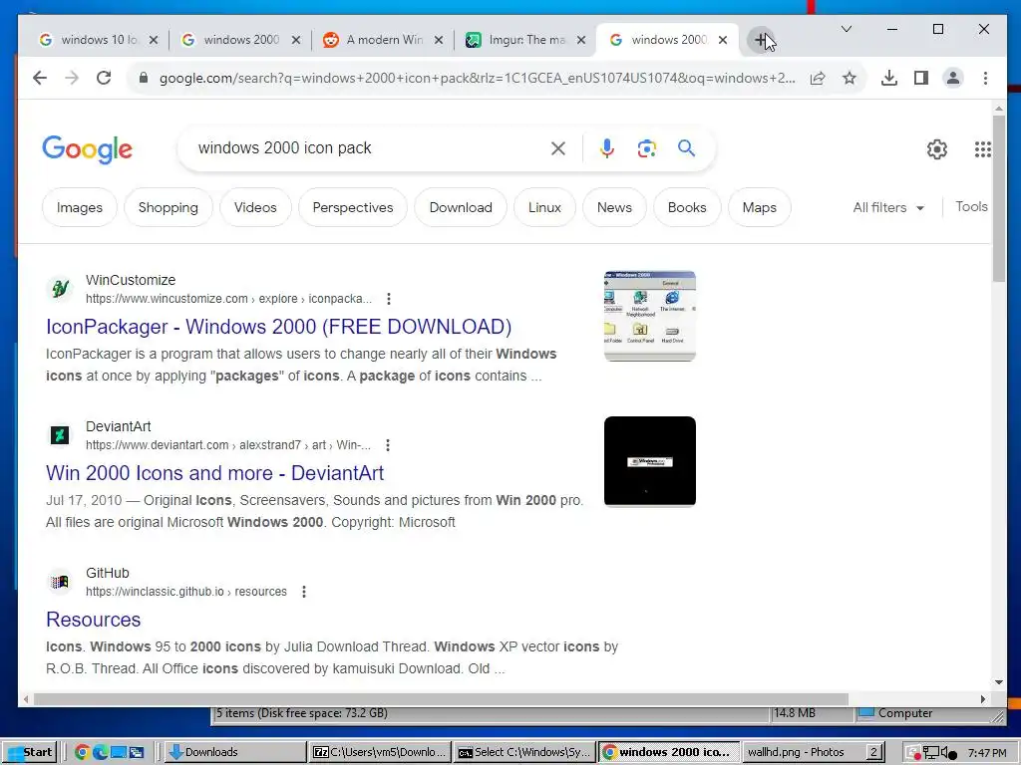This screenshot has height=765, width=1021.
Task: Switch to Command Prompt taskbar window
Action: coord(524,752)
